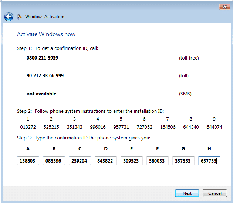Select toll number 90 212 33 66 999

45,75
